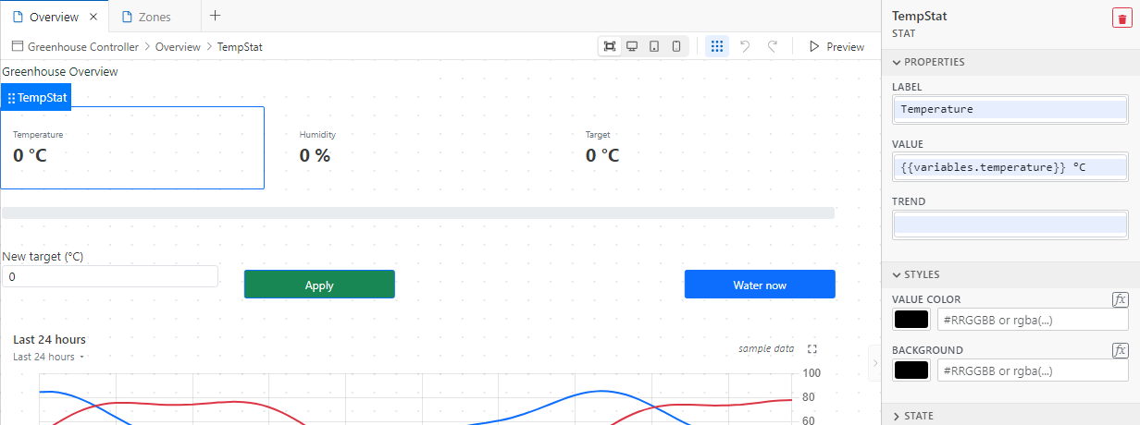Viewport: 1140px width, 425px height.
Task: Select the fit-to-screen viewport icon
Action: coord(610,46)
